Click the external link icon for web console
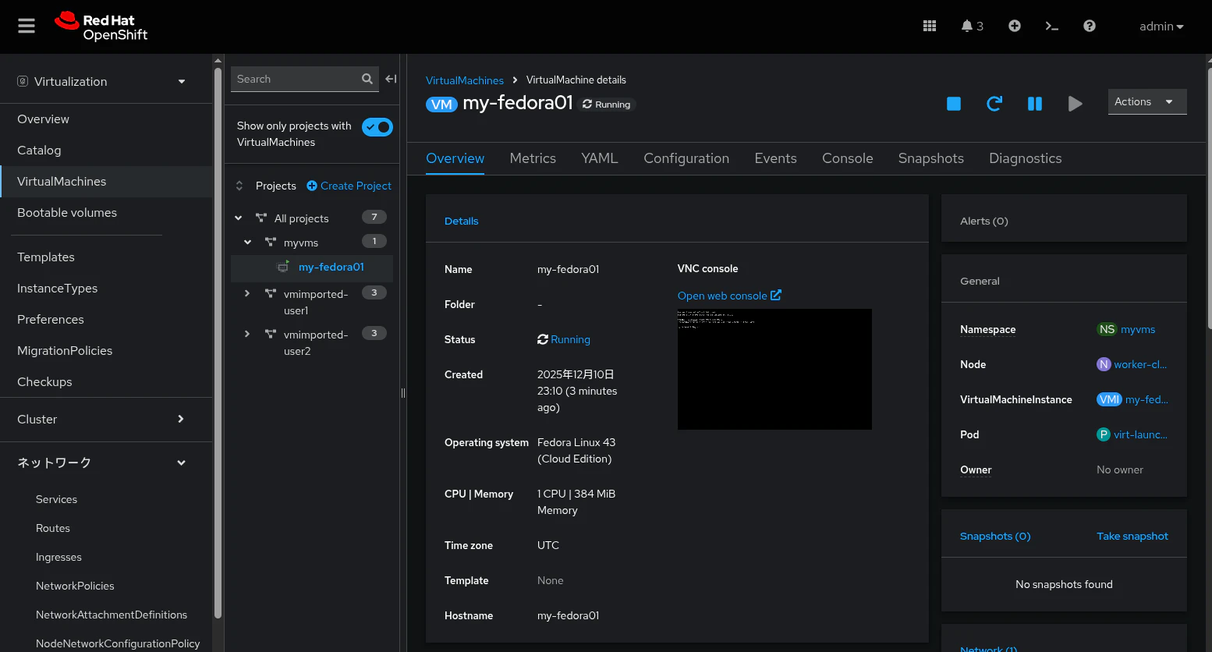Image resolution: width=1212 pixels, height=652 pixels. (776, 296)
